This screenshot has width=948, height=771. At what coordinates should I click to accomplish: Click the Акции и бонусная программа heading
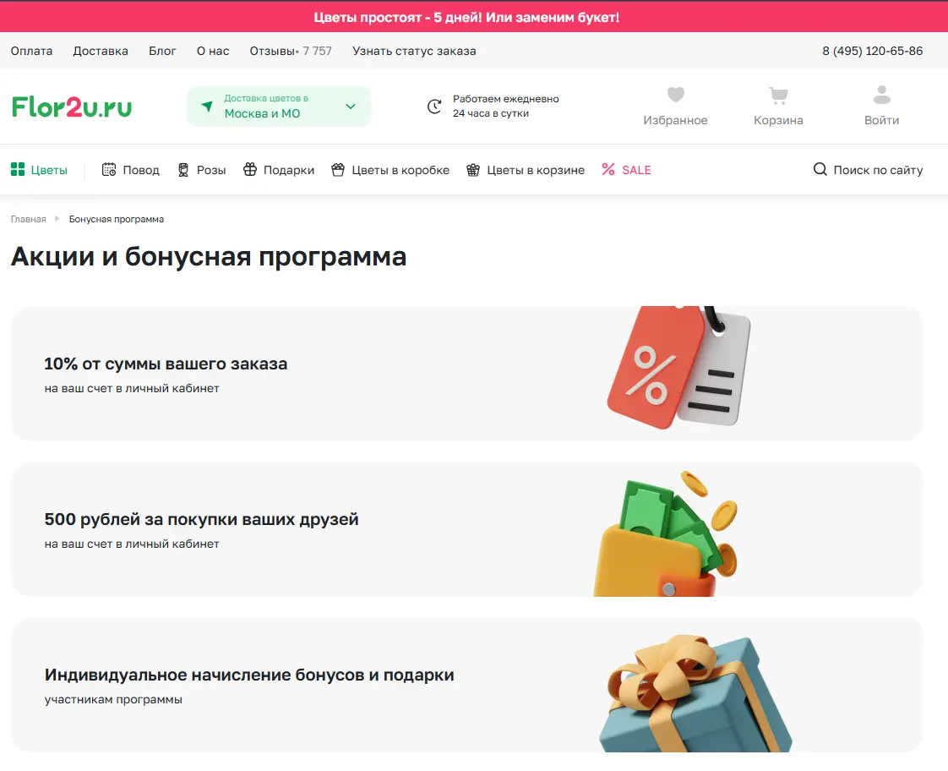tap(209, 256)
